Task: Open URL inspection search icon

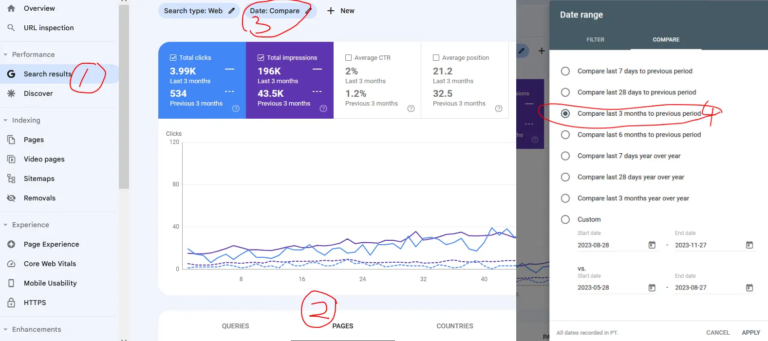Action: [x=11, y=28]
